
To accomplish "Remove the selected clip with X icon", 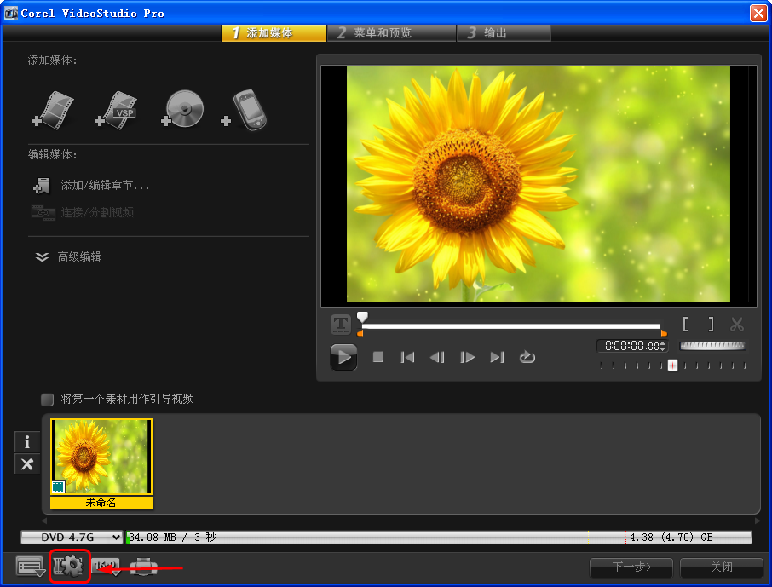I will coord(27,464).
